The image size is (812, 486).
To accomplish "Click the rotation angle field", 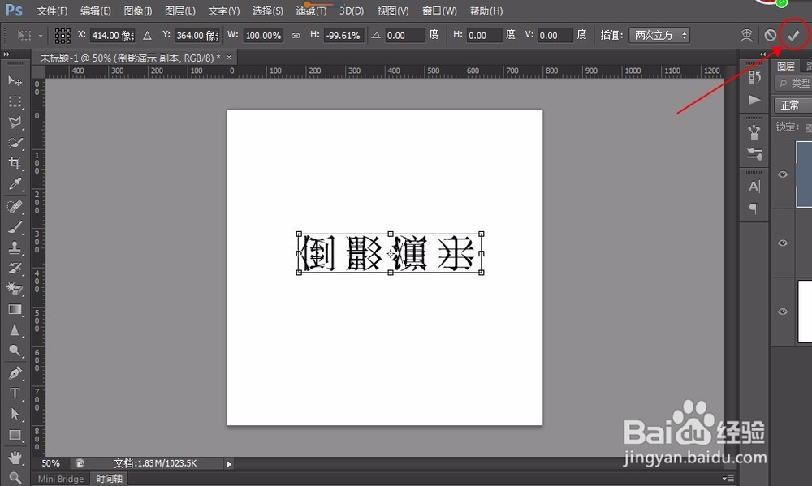I will click(x=404, y=35).
